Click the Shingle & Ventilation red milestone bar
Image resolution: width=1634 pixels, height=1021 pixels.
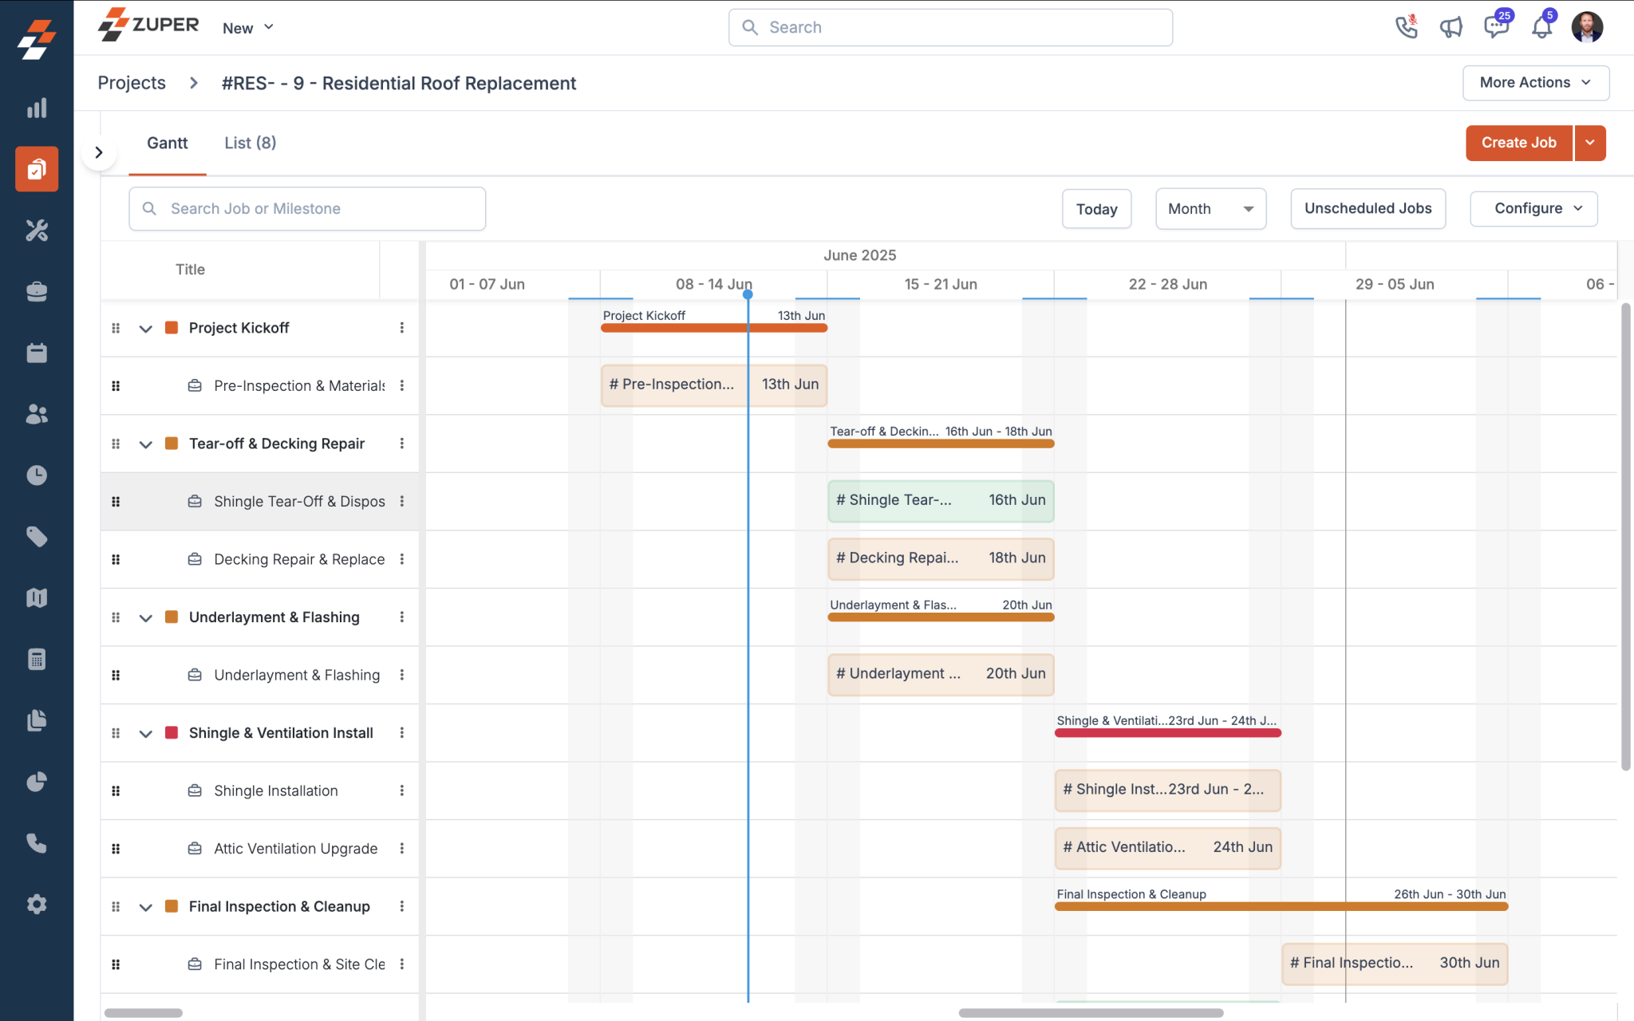click(x=1167, y=733)
